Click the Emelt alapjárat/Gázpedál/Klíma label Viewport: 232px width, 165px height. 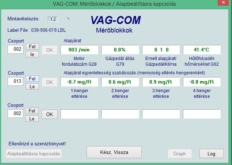[161, 61]
